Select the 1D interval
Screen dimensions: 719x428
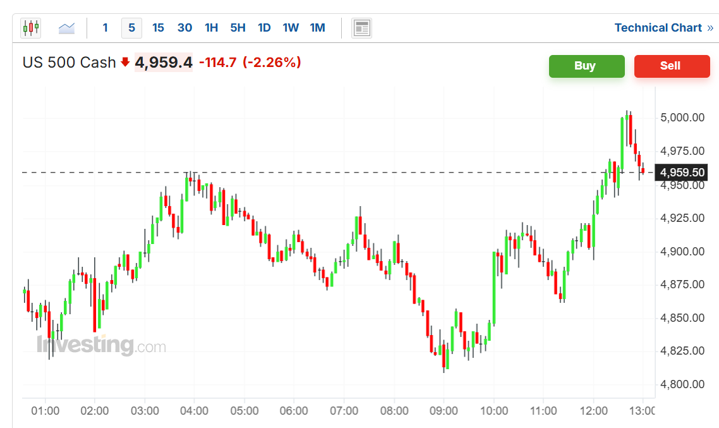(264, 28)
